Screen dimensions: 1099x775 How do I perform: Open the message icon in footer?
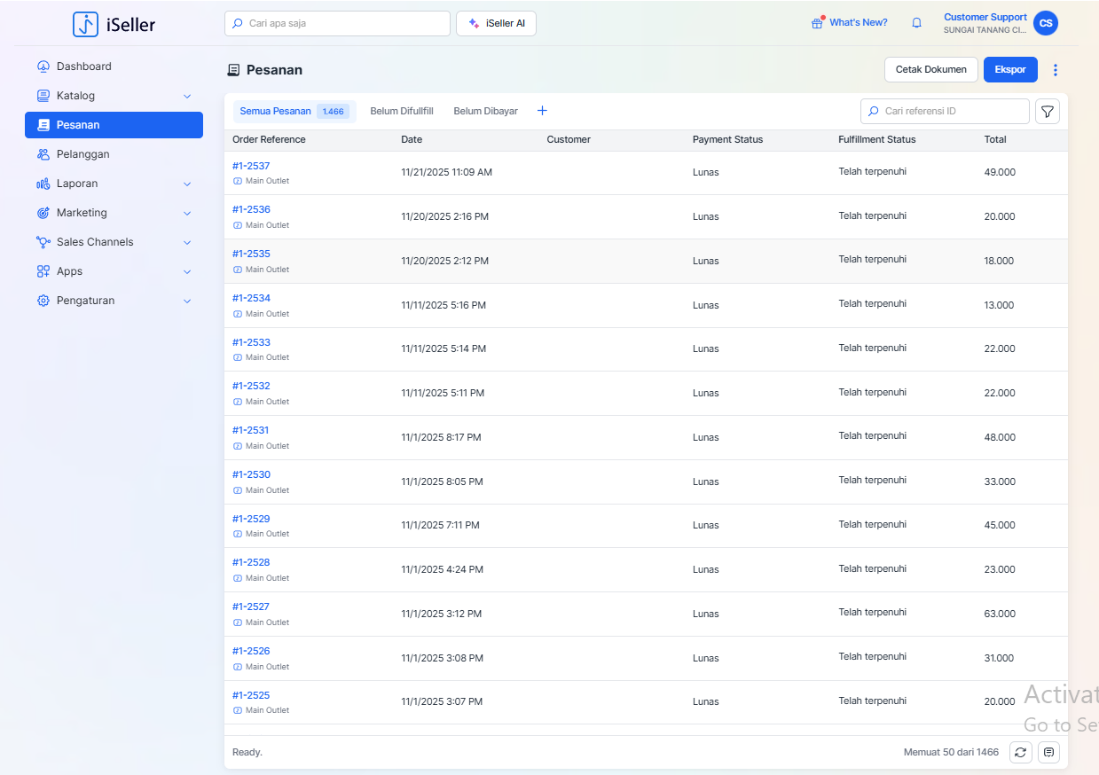(x=1049, y=752)
